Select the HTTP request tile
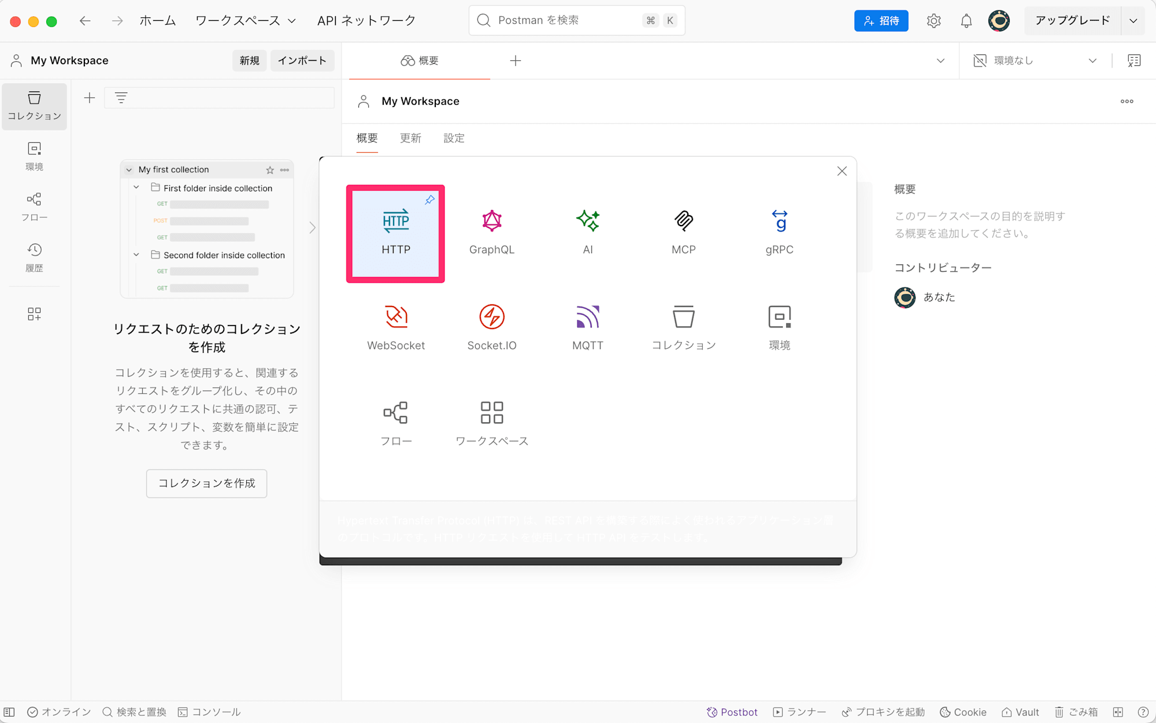 pyautogui.click(x=395, y=234)
